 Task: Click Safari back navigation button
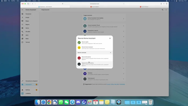(32, 4)
